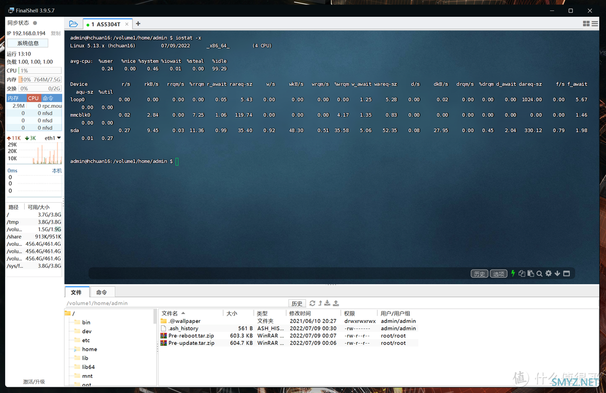Select the CPU process sort tab
This screenshot has width=606, height=393.
coord(34,98)
